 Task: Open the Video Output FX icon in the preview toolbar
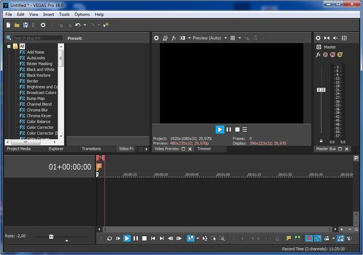pyautogui.click(x=174, y=38)
